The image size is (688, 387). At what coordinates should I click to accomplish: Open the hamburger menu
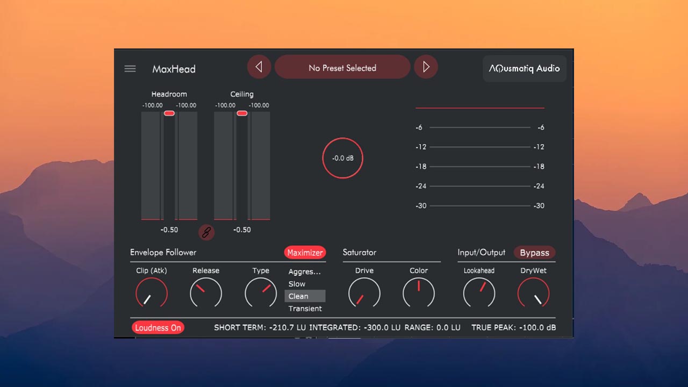130,68
